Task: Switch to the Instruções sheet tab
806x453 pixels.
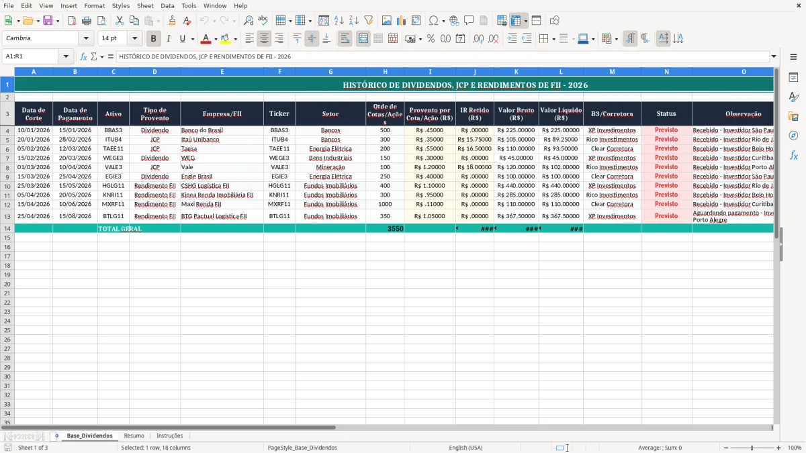Action: point(169,436)
